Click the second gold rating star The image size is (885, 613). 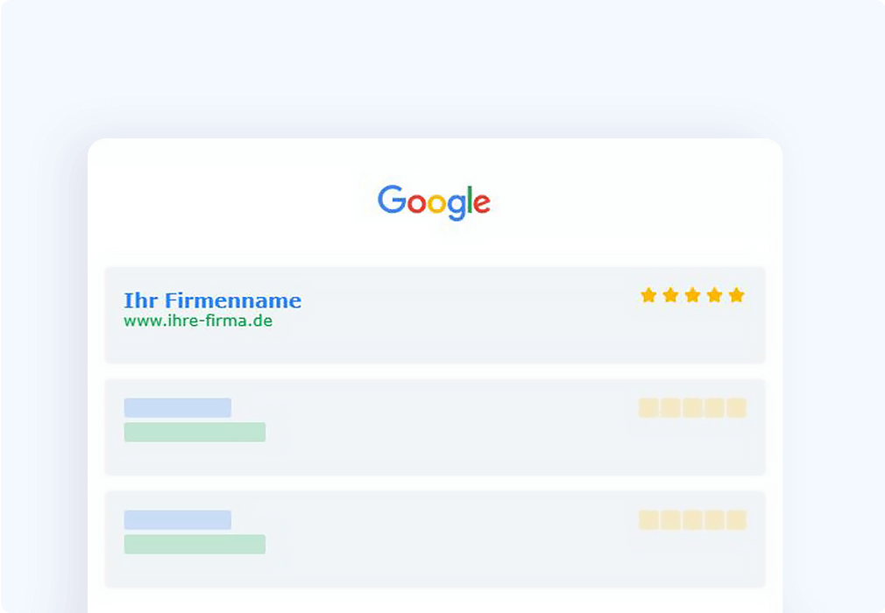[x=670, y=295]
